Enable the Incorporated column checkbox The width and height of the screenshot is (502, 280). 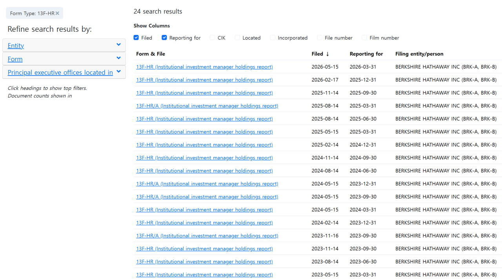[273, 38]
